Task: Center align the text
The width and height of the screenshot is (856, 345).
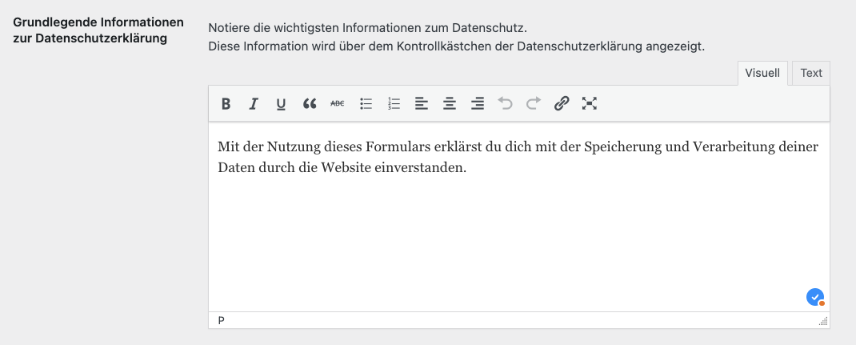Action: [450, 103]
